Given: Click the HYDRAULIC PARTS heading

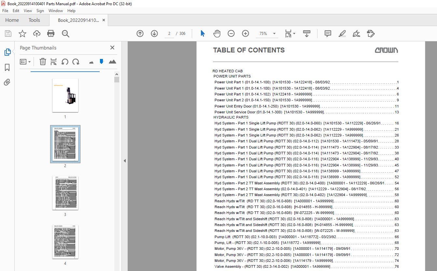Looking at the screenshot, I should (231, 117).
